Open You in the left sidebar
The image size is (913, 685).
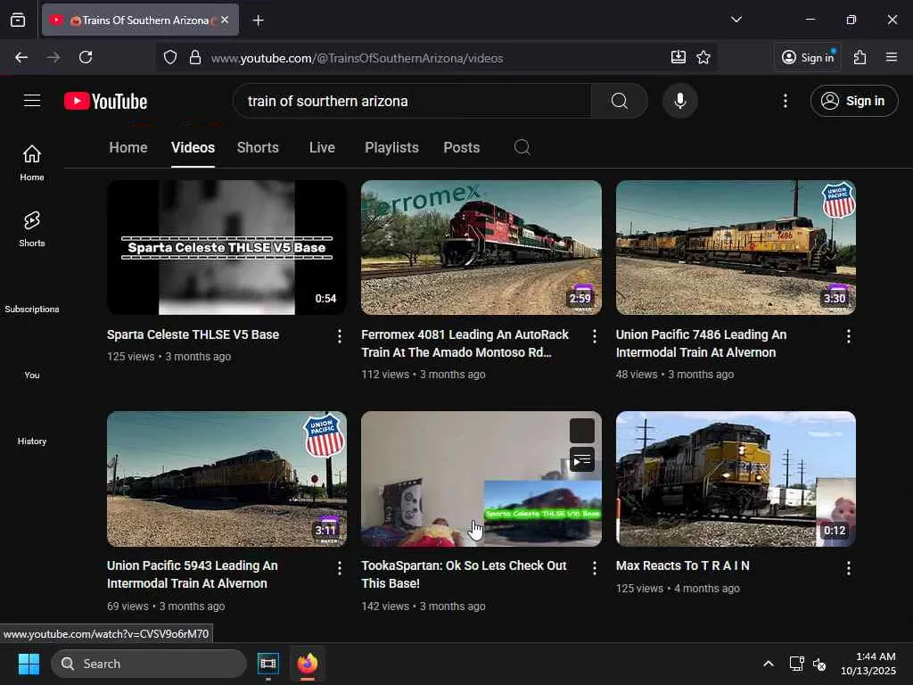click(x=32, y=376)
